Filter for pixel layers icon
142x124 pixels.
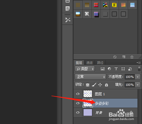pos(103,69)
